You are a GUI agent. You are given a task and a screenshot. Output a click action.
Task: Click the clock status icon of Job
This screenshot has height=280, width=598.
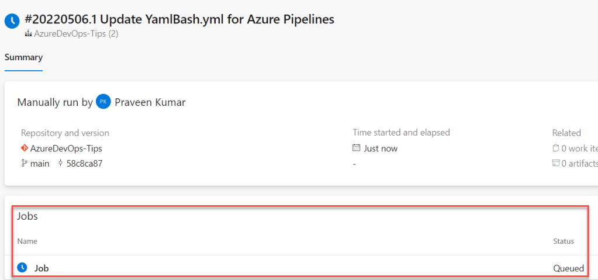22,268
